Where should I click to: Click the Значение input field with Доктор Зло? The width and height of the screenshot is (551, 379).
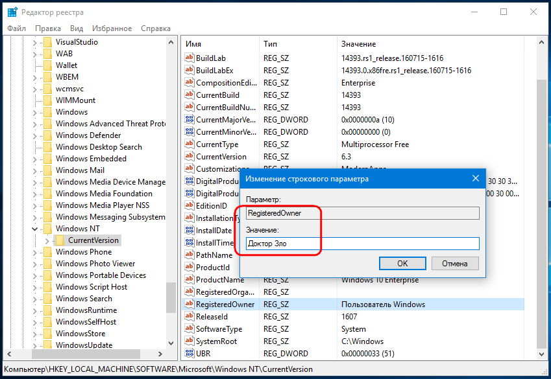pos(363,244)
